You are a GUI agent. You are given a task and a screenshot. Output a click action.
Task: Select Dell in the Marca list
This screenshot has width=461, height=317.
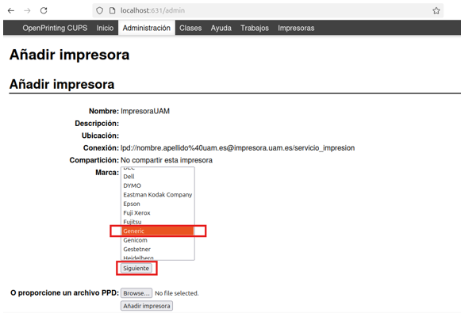click(x=158, y=177)
